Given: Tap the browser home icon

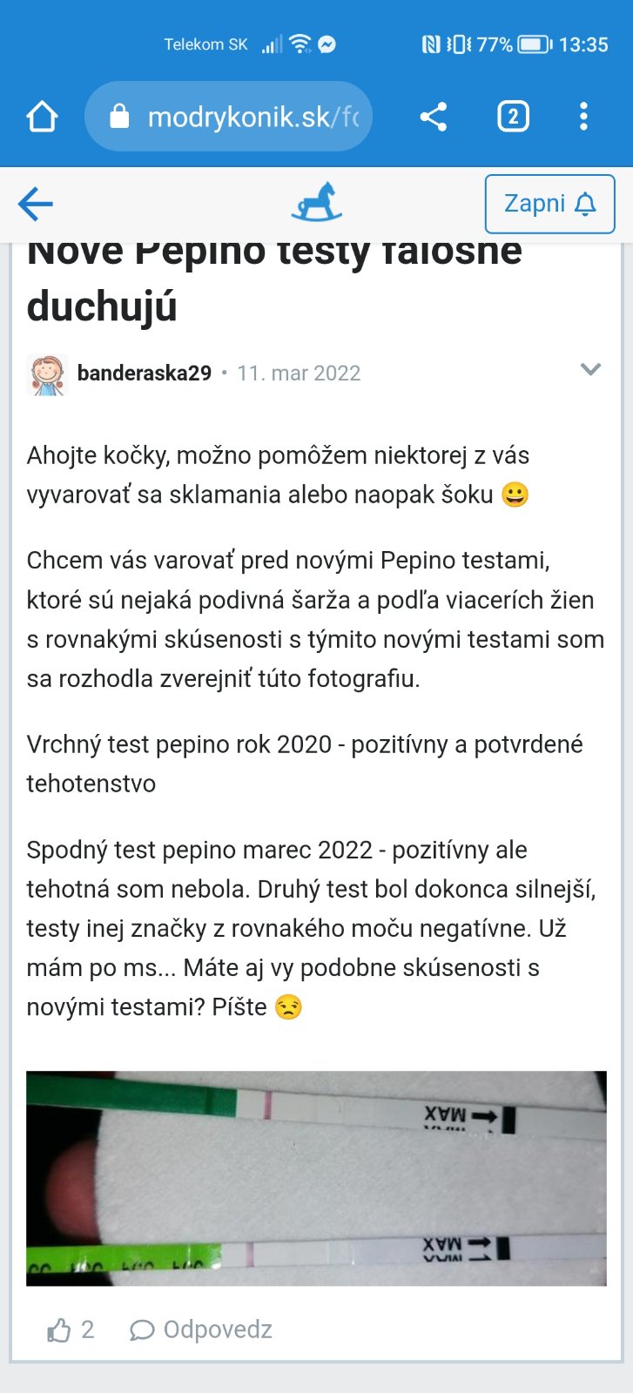Looking at the screenshot, I should tap(42, 117).
